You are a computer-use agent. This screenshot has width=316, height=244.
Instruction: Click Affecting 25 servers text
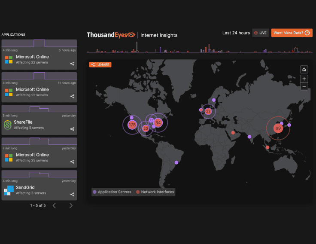[32, 161]
